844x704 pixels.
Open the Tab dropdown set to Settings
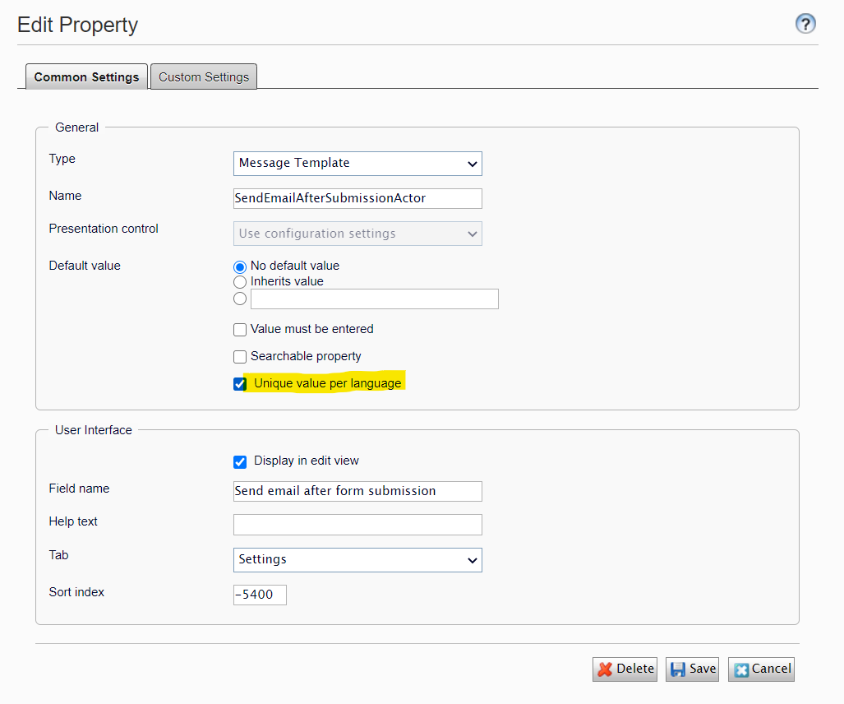point(357,560)
